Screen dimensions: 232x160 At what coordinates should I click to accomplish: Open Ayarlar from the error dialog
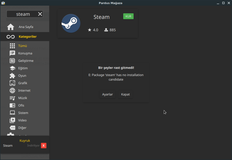pos(107,94)
